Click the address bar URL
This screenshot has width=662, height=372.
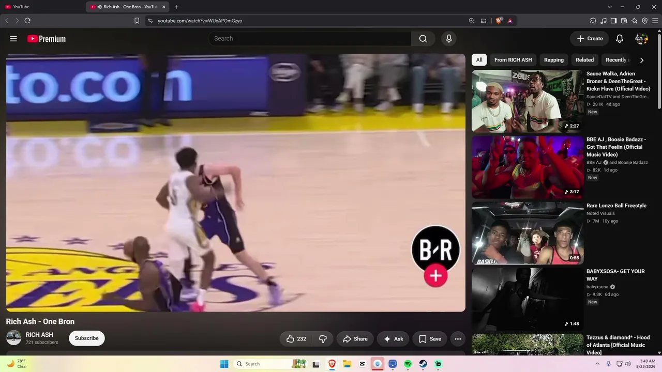point(200,21)
